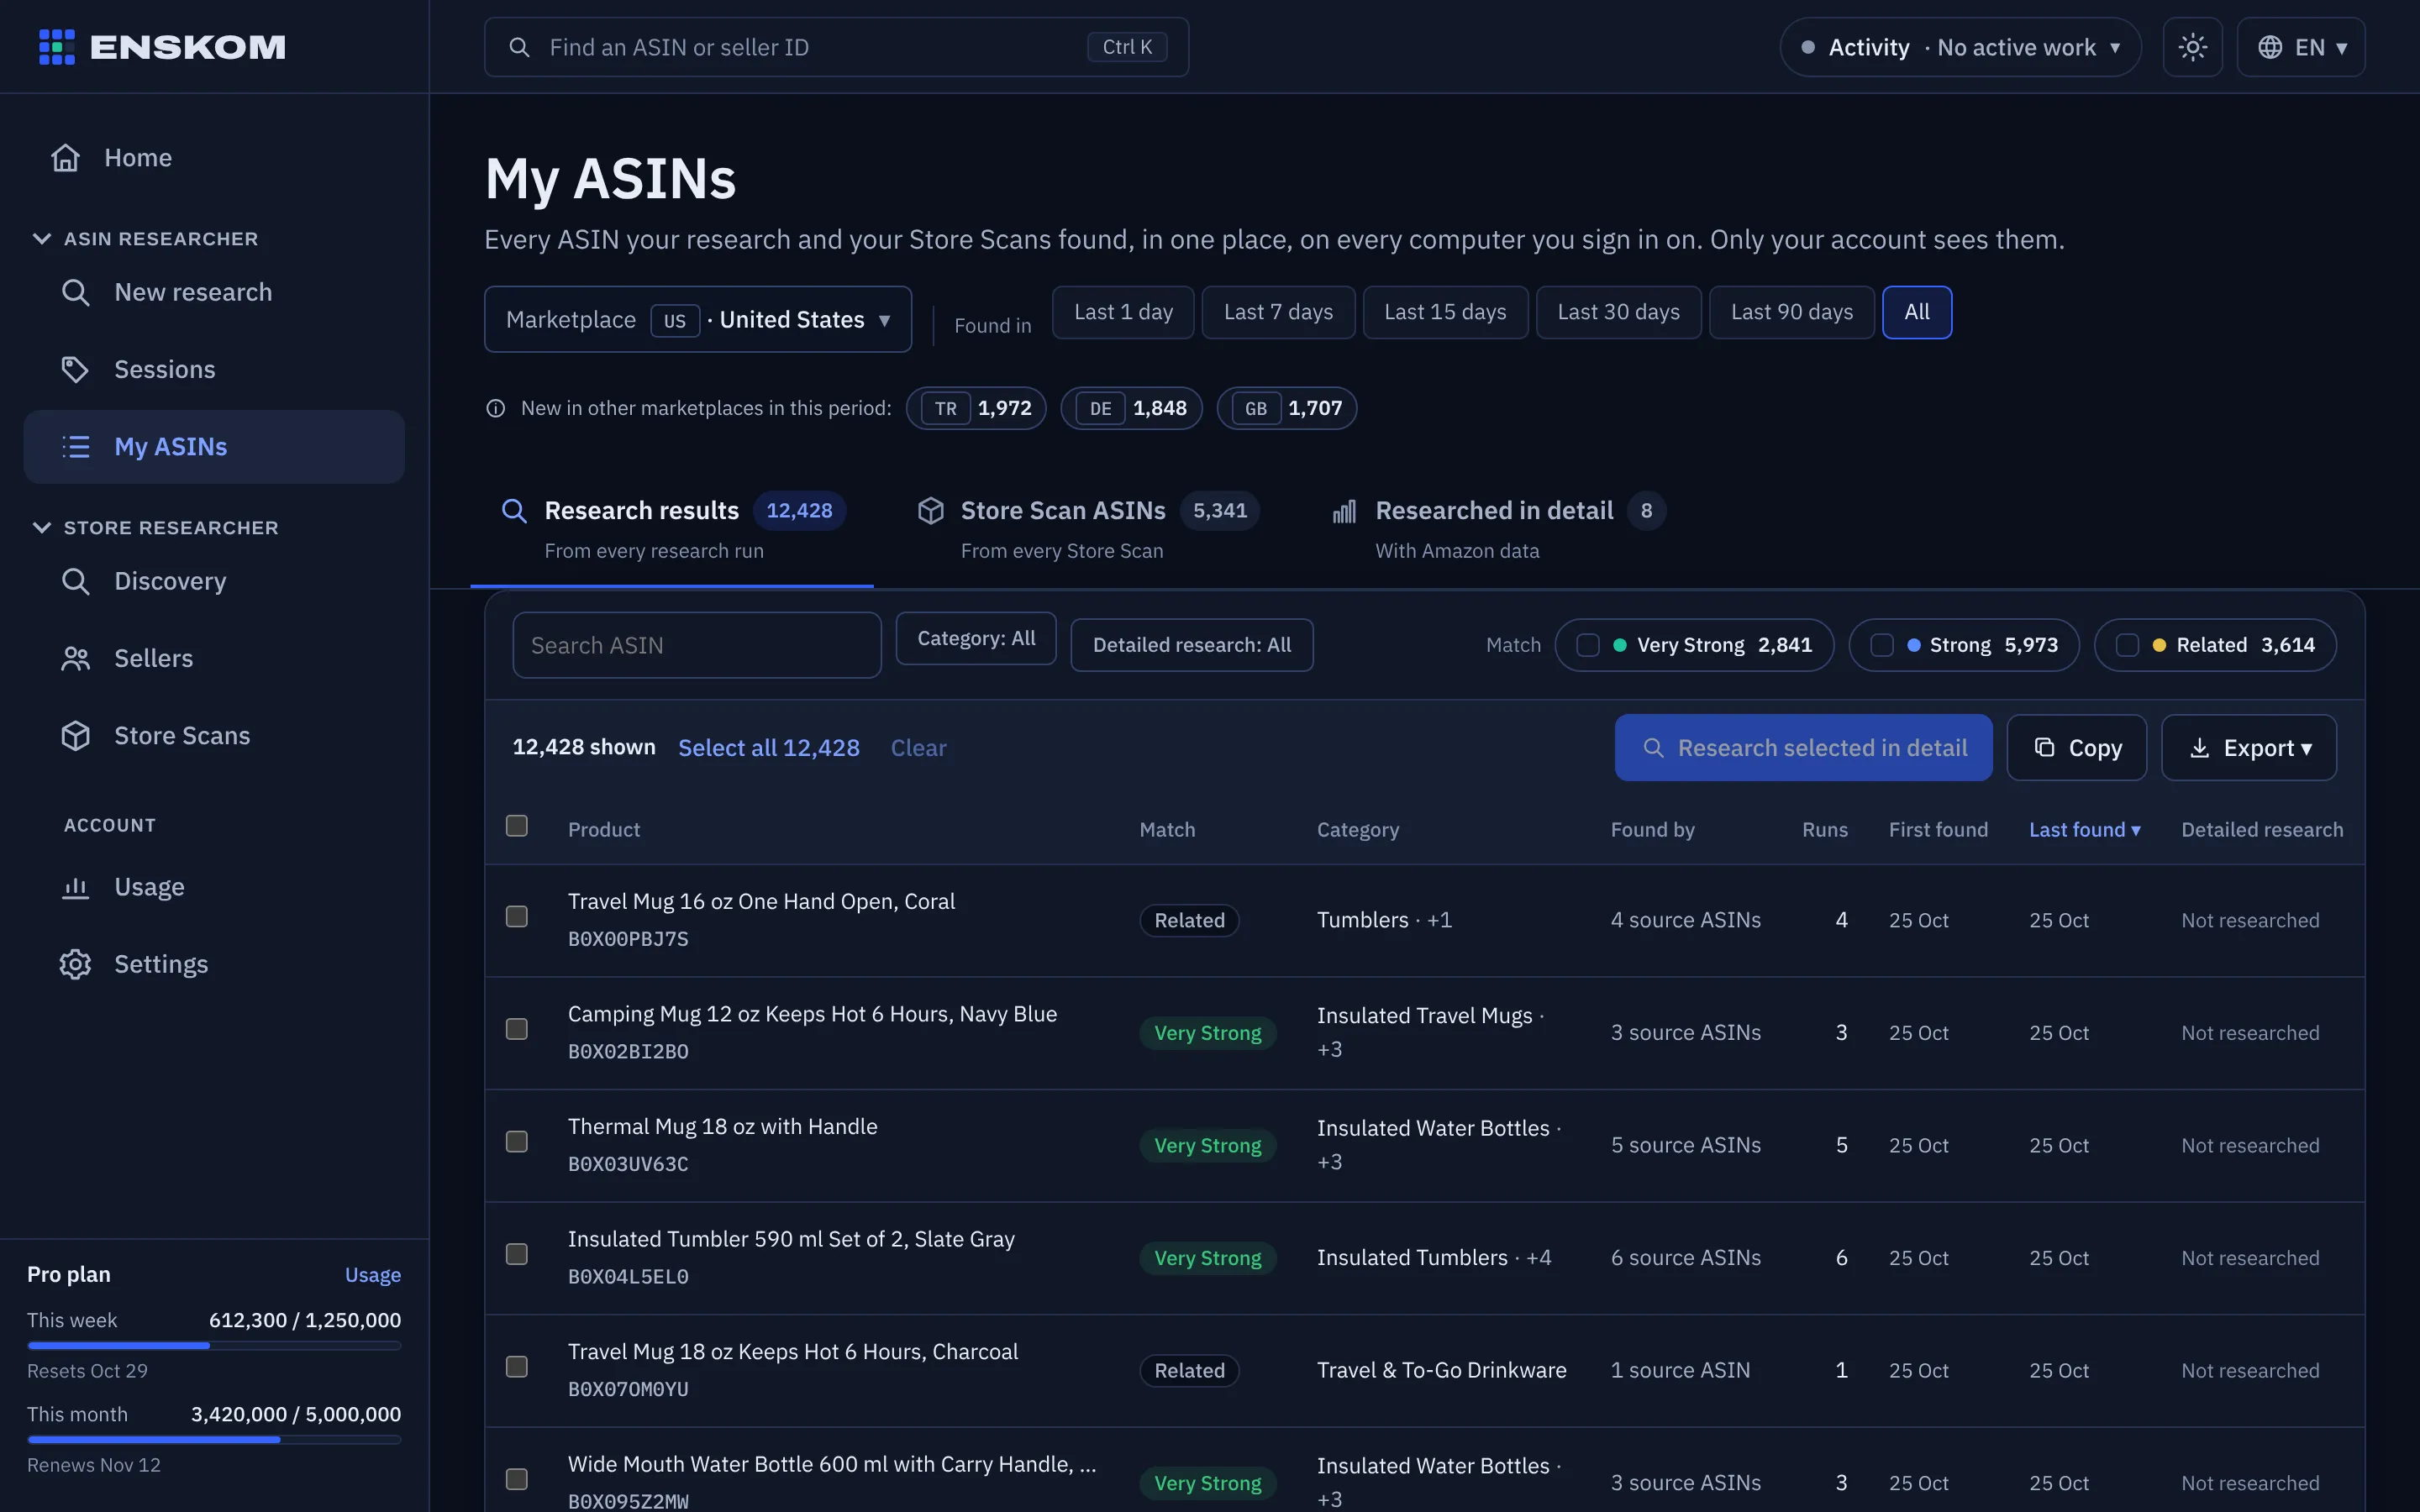Filter by Last 7 days
Screen dimensions: 2420x1512
point(1278,312)
